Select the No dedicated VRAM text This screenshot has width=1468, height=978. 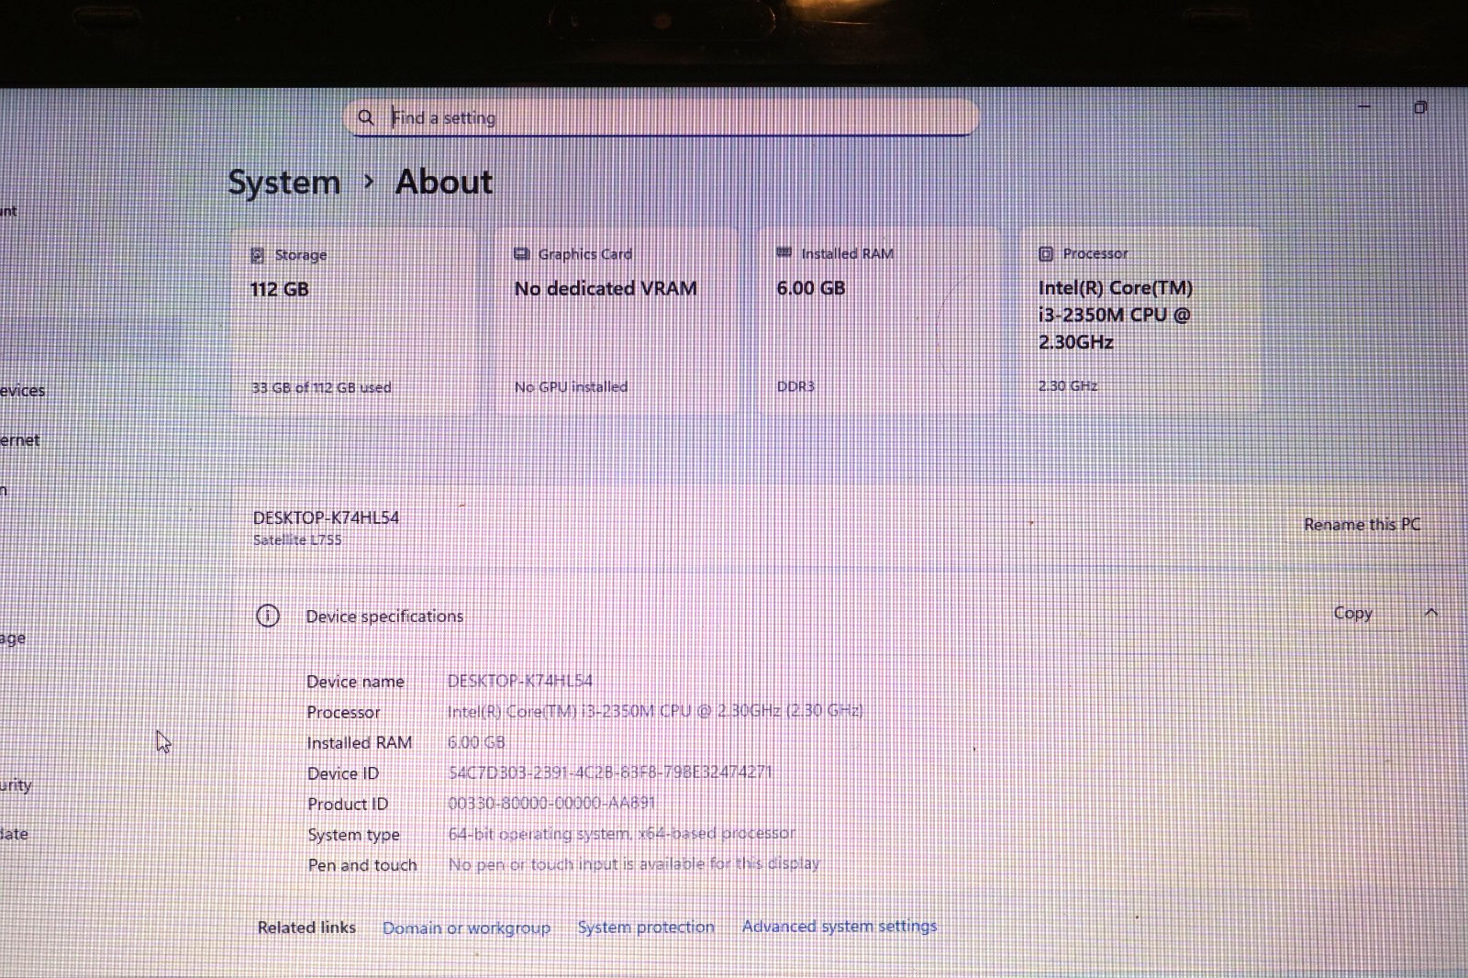pos(606,289)
